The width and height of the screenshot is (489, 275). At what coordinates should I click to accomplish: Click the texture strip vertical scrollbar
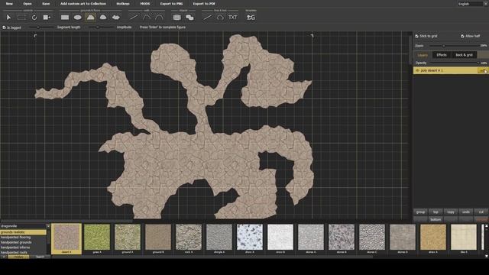(486, 240)
